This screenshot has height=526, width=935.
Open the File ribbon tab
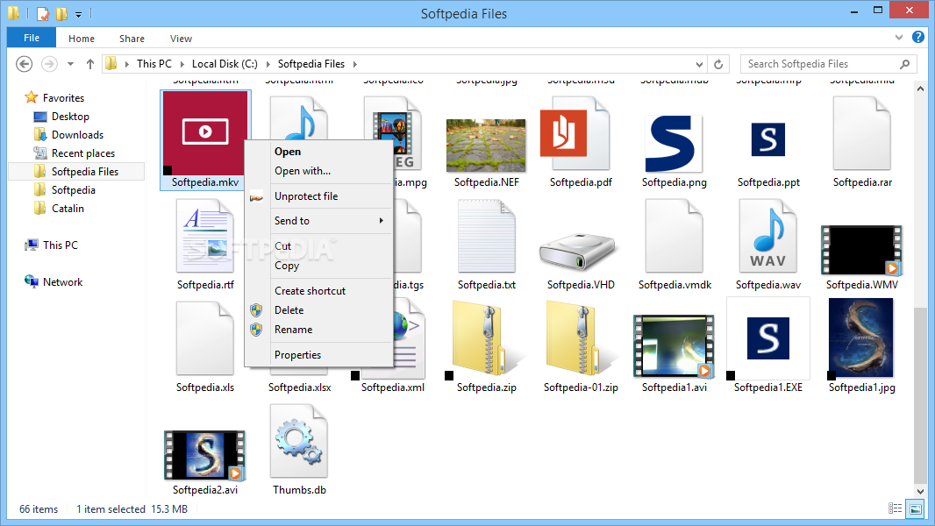(x=32, y=38)
